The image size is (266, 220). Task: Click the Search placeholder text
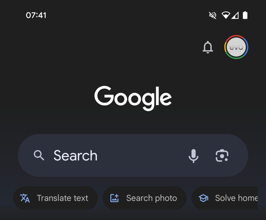(x=75, y=155)
